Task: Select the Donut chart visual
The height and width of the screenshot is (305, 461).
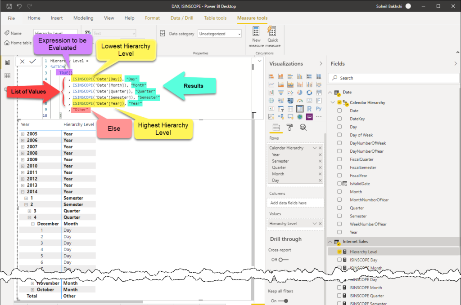Action: tap(309, 93)
